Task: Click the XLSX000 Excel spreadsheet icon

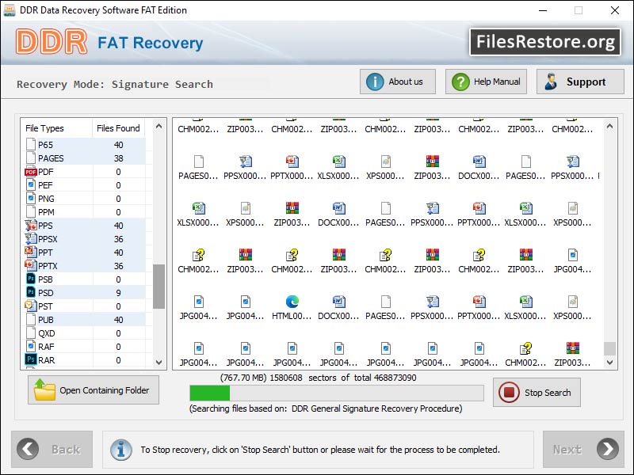Action: (x=338, y=162)
